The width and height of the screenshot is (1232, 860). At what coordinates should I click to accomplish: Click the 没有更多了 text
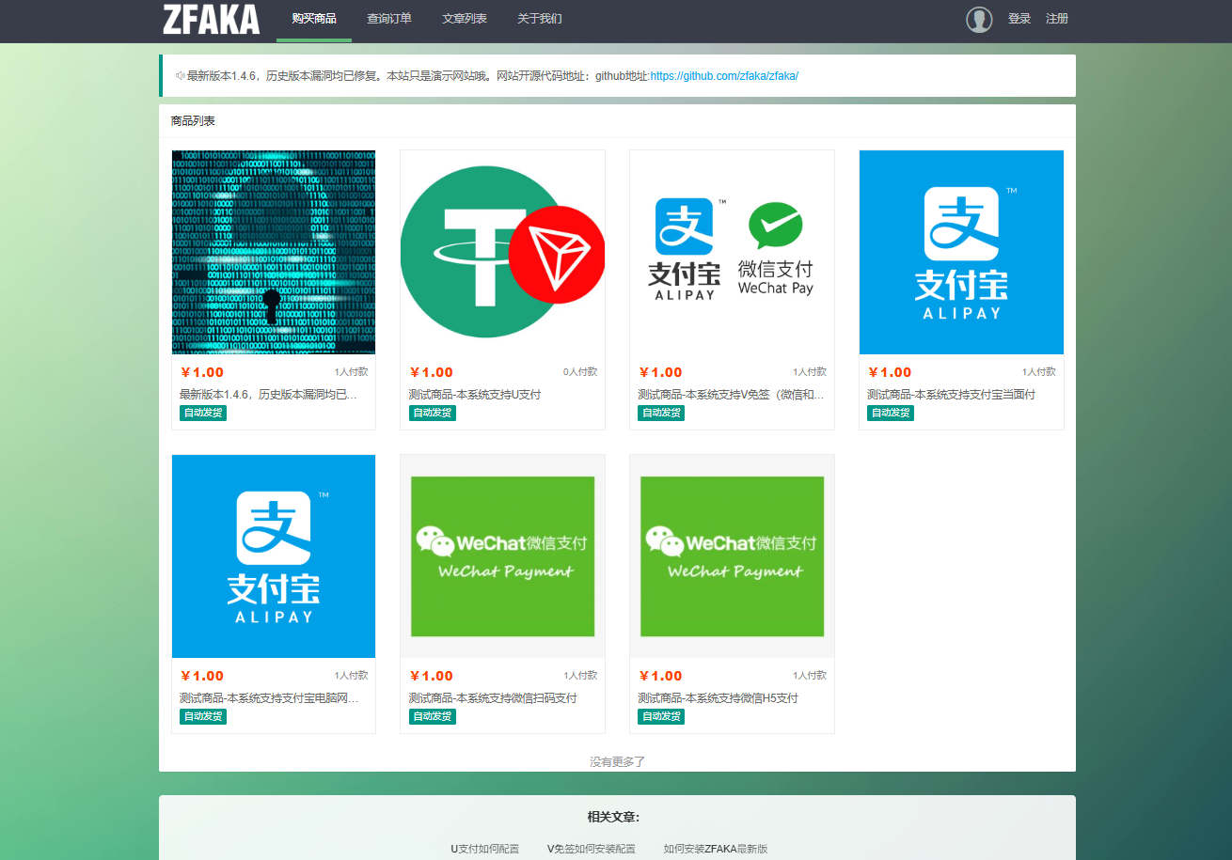[x=617, y=761]
